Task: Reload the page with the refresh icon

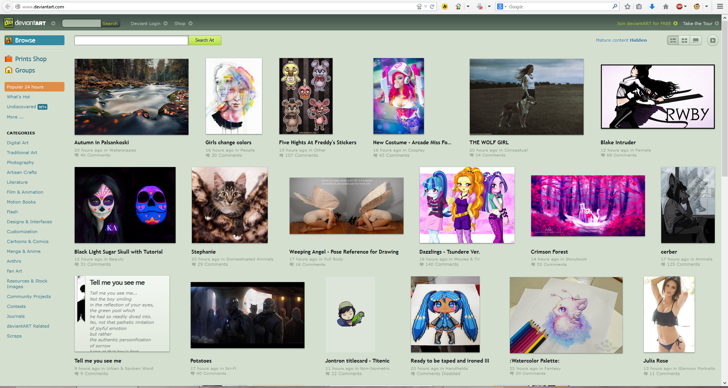Action: click(x=432, y=6)
